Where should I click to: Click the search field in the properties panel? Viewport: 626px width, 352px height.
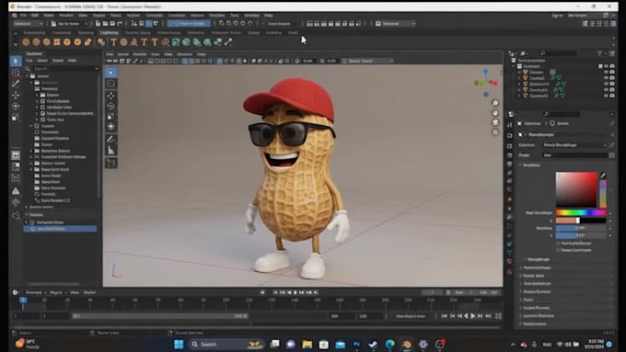click(x=562, y=114)
